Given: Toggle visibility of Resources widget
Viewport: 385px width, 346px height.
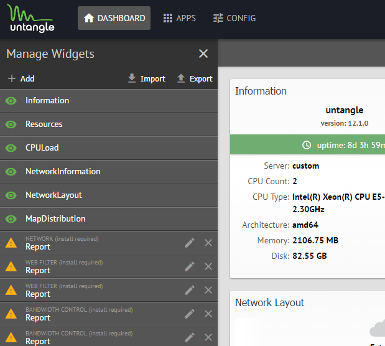Looking at the screenshot, I should [11, 124].
